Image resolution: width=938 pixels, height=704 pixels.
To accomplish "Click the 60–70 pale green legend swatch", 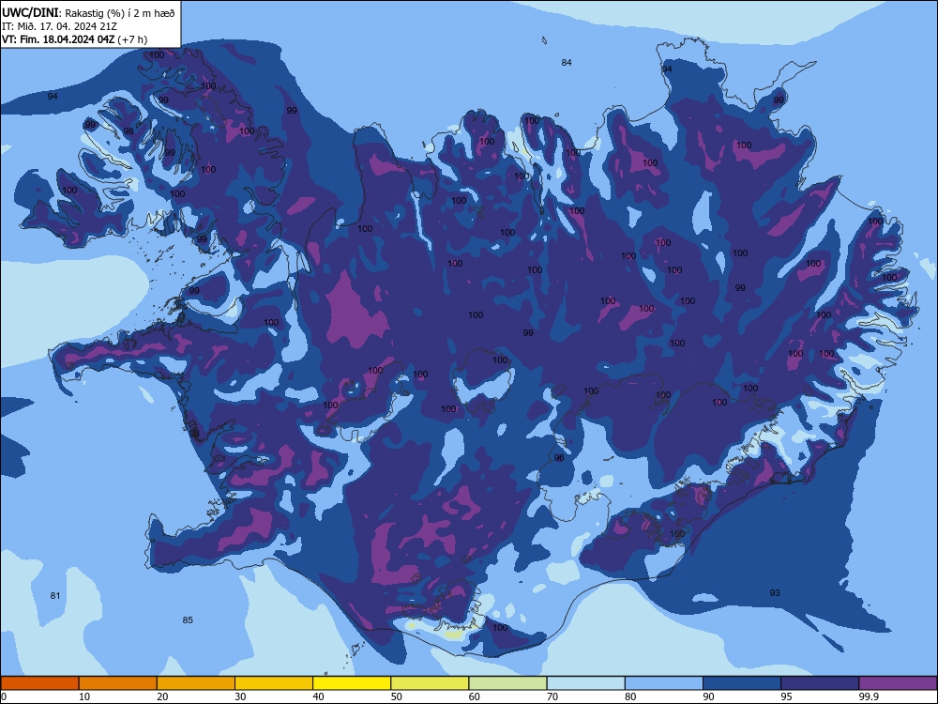I will [x=507, y=683].
